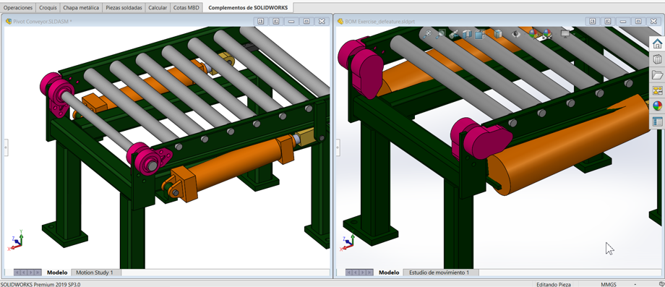Tile Pivot Conveyor window to the right
Image resolution: width=665 pixels, height=287 pixels.
tap(276, 21)
